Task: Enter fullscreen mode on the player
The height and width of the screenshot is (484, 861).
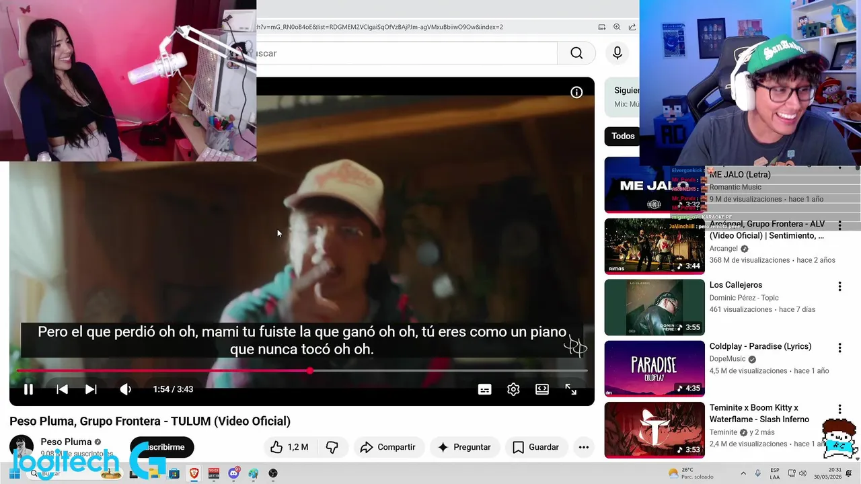Action: click(x=571, y=389)
